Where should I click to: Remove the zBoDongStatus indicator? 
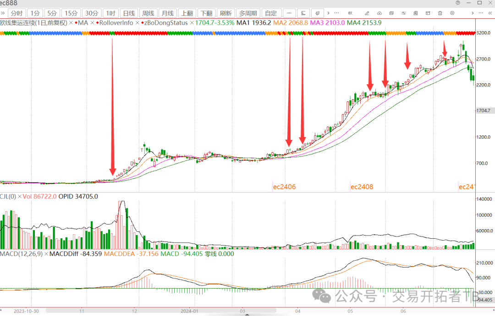pos(192,23)
